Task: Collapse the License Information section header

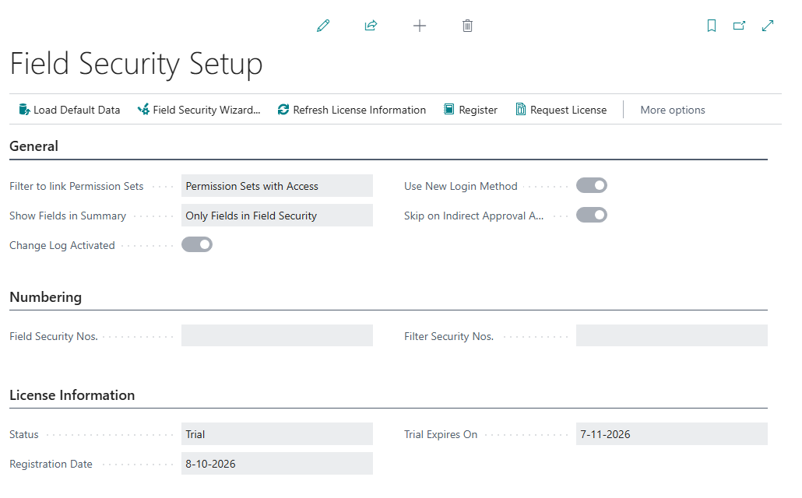Action: [72, 395]
